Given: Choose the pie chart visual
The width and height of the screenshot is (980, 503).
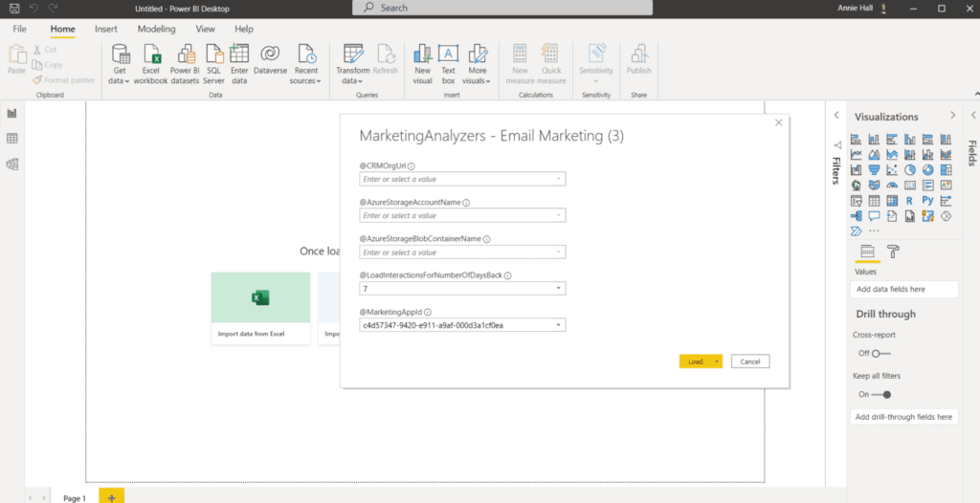Looking at the screenshot, I should pyautogui.click(x=910, y=170).
